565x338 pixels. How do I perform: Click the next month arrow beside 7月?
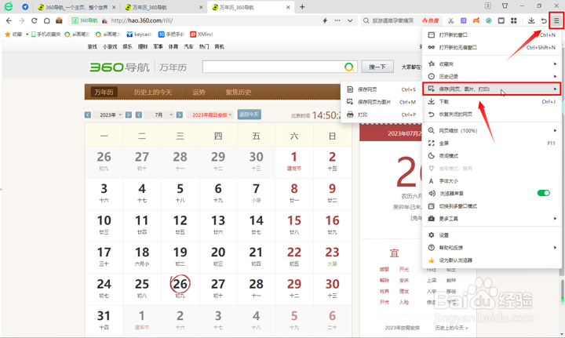coord(179,114)
